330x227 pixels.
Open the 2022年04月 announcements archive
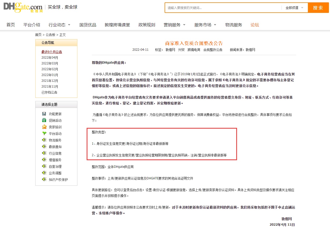pos(50,58)
